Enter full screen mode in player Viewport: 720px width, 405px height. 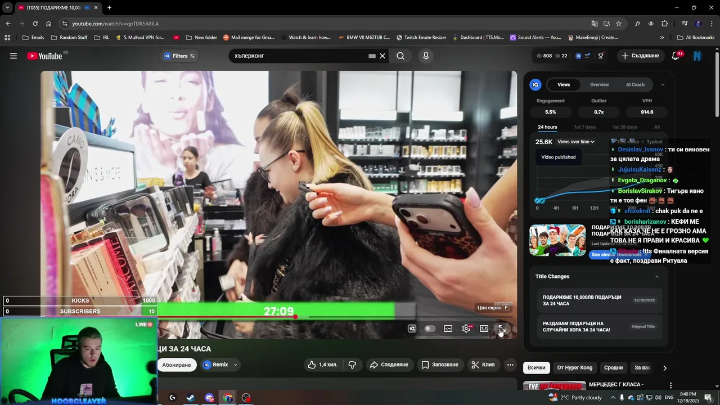coord(501,328)
